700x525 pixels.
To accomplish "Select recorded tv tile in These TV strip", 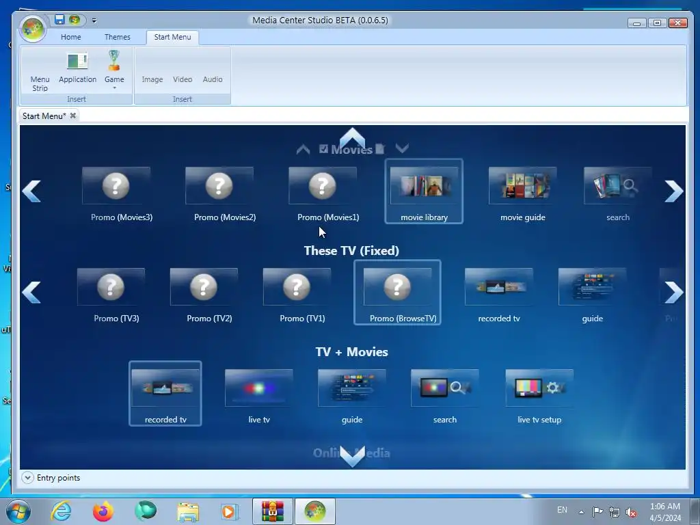I will pos(499,295).
